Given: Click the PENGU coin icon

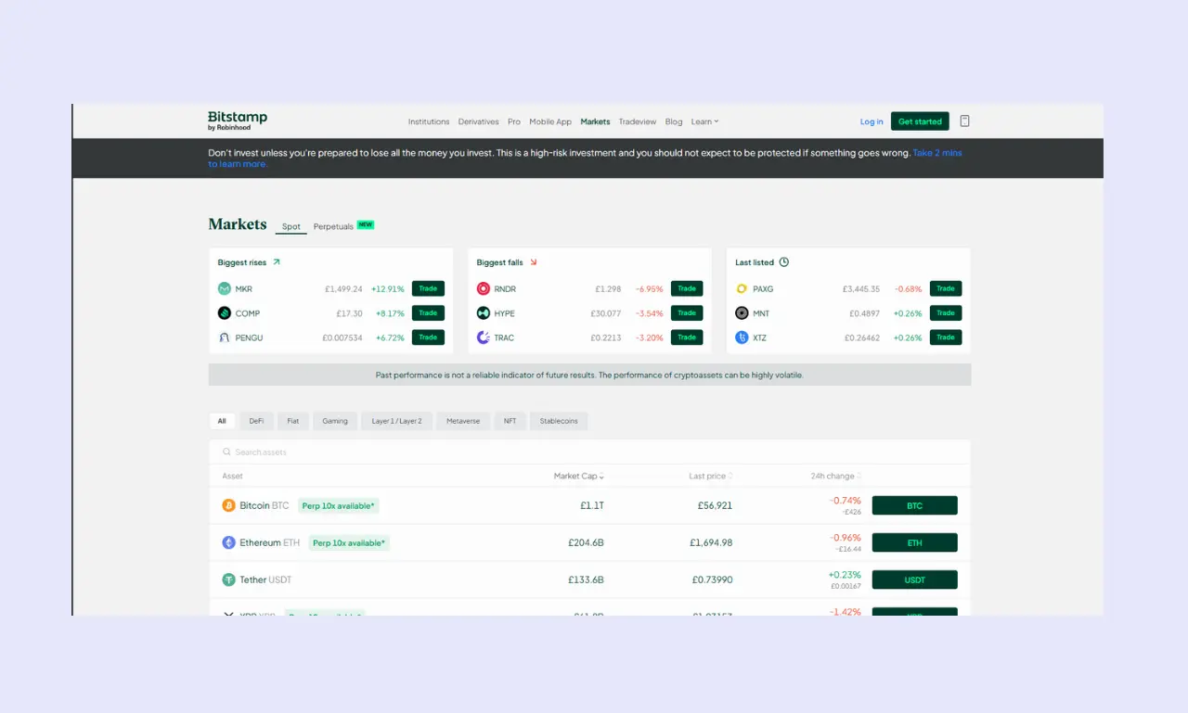Looking at the screenshot, I should 224,337.
